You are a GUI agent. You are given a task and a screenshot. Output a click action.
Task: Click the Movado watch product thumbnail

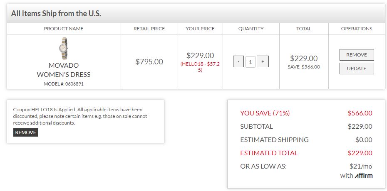[x=64, y=49]
